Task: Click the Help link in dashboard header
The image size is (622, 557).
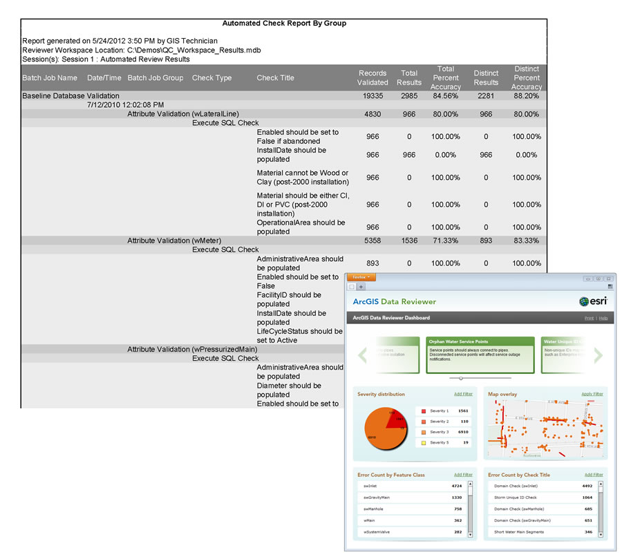Action: (603, 318)
